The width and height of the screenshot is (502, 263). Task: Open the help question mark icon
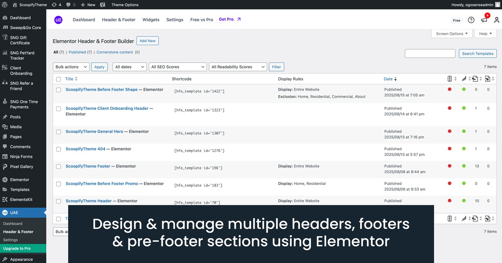tap(471, 20)
